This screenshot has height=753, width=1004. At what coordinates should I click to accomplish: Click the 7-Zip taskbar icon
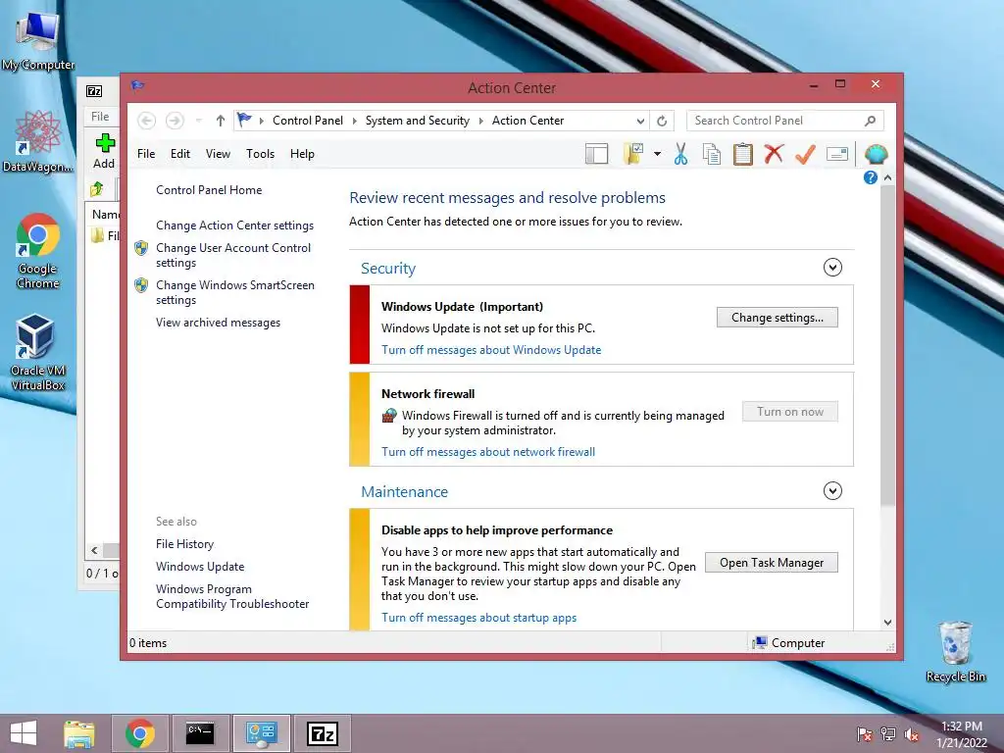(322, 733)
